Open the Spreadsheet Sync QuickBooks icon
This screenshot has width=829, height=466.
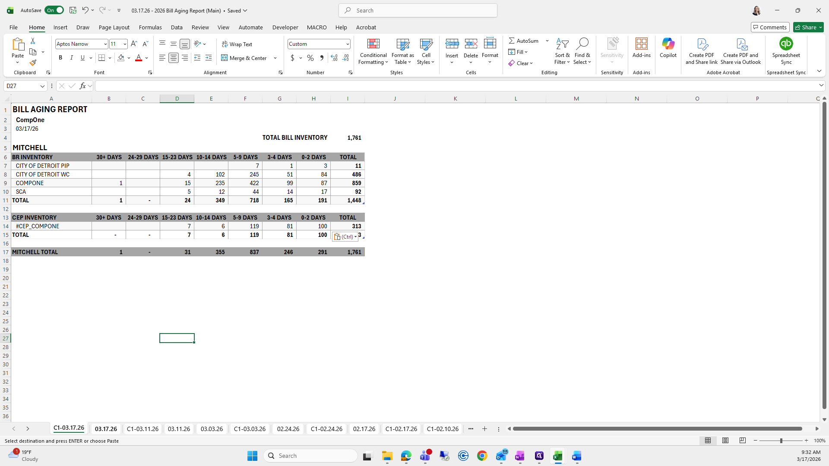pyautogui.click(x=786, y=44)
